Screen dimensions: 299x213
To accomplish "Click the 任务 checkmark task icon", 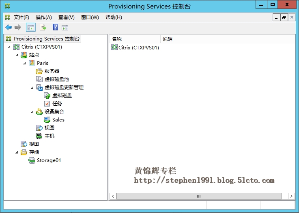I will pos(47,104).
